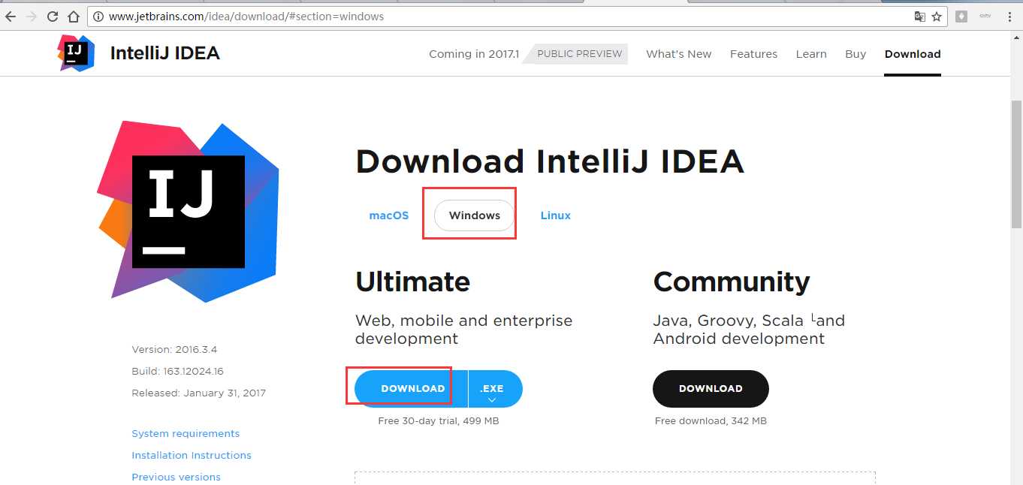This screenshot has height=485, width=1023.
Task: Click the scrollbar up arrow
Action: pyautogui.click(x=1016, y=38)
